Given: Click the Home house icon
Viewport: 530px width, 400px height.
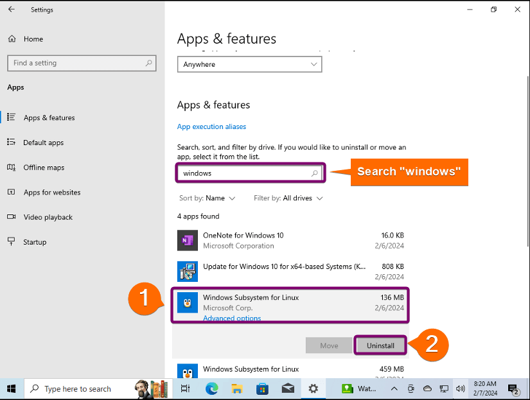Looking at the screenshot, I should (x=12, y=39).
